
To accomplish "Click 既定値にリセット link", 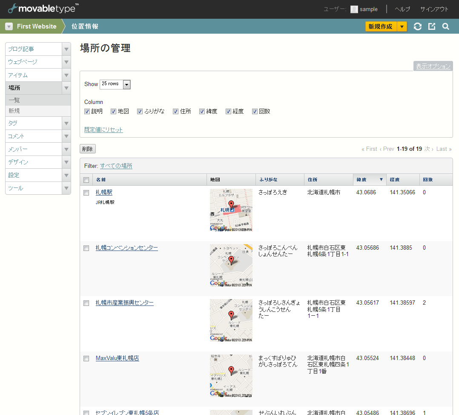I will 103,130.
